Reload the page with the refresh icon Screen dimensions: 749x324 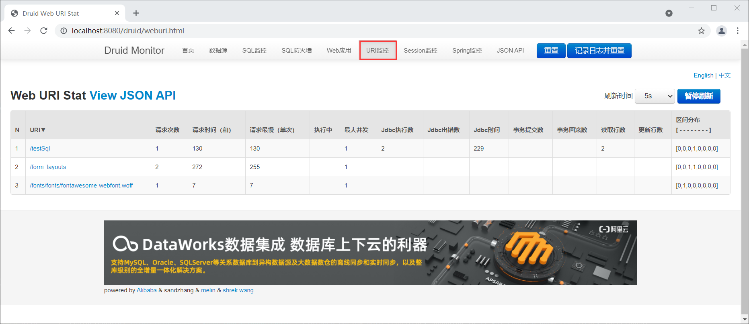click(x=44, y=31)
